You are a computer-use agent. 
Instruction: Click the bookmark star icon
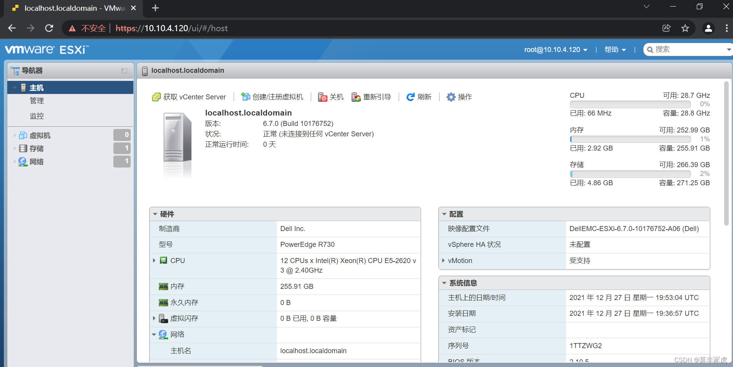[x=685, y=28]
